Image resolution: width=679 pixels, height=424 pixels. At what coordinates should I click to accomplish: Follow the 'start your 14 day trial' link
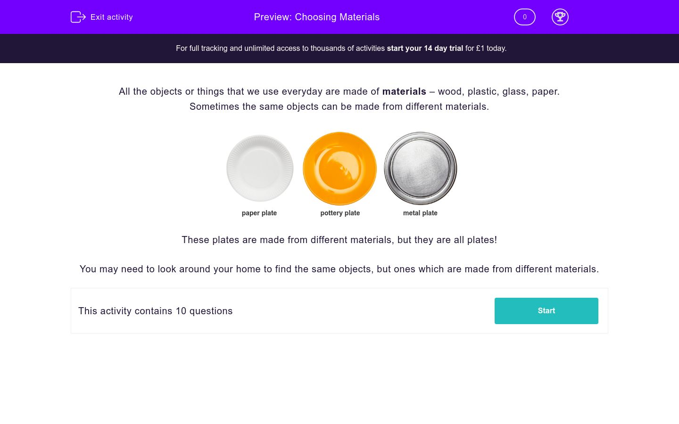point(425,49)
